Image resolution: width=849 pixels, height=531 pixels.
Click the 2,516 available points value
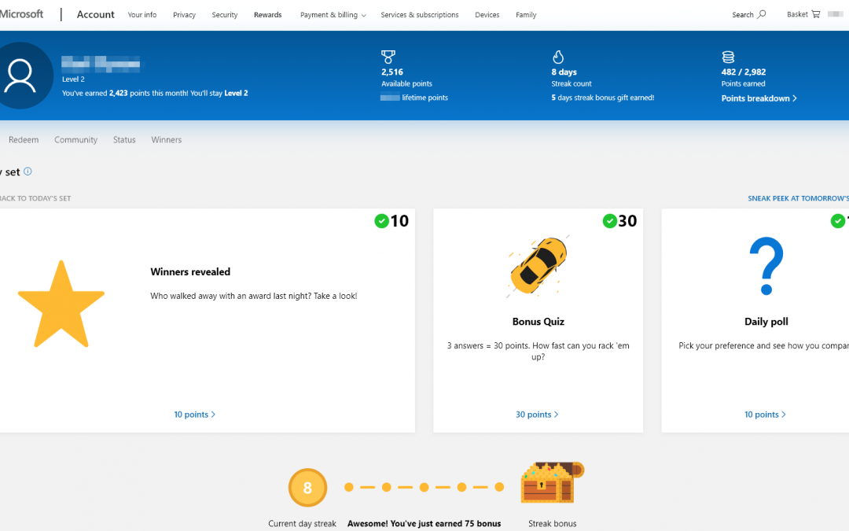tap(392, 72)
